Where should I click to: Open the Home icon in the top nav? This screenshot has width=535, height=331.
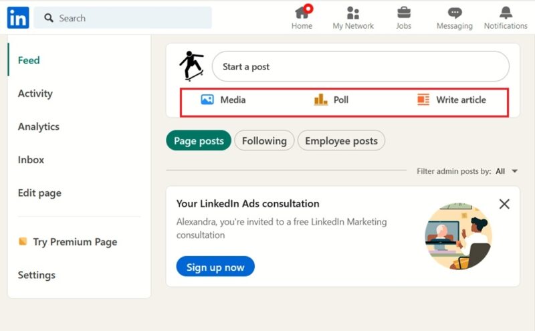click(x=302, y=13)
